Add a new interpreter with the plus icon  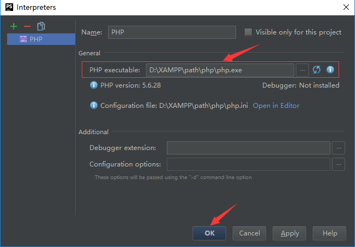coord(14,26)
